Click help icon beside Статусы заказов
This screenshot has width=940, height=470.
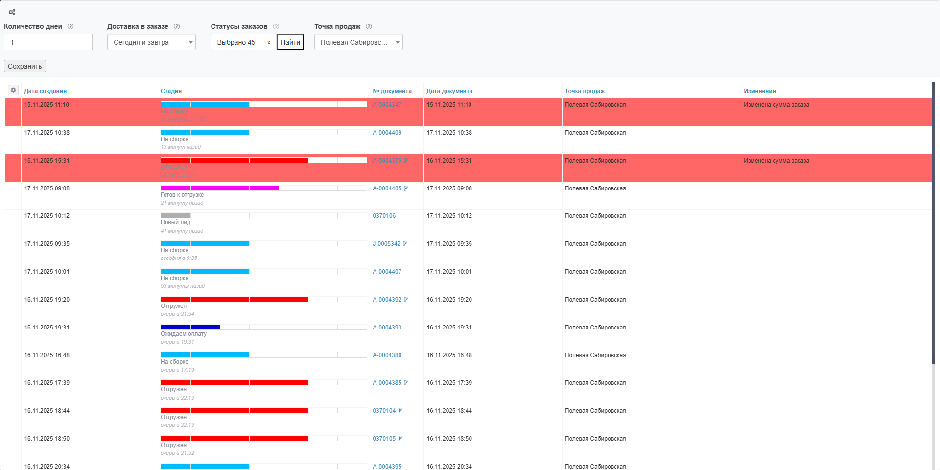[276, 26]
